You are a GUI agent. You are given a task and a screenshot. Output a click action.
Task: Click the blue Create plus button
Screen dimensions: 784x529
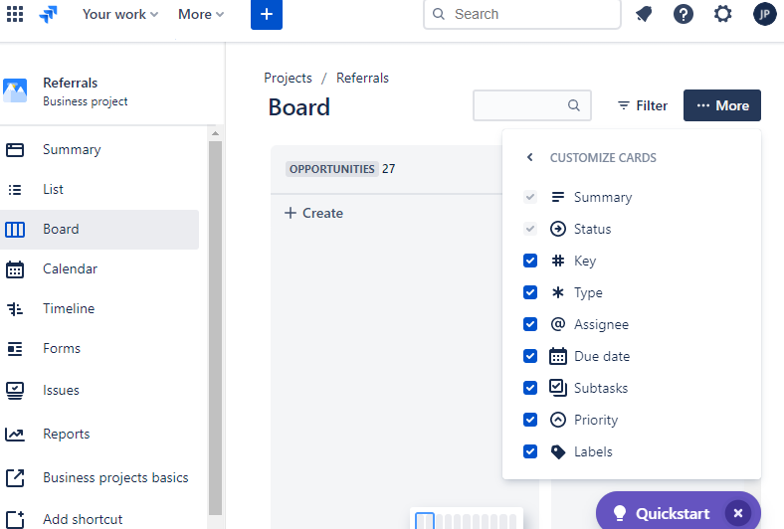pos(267,14)
